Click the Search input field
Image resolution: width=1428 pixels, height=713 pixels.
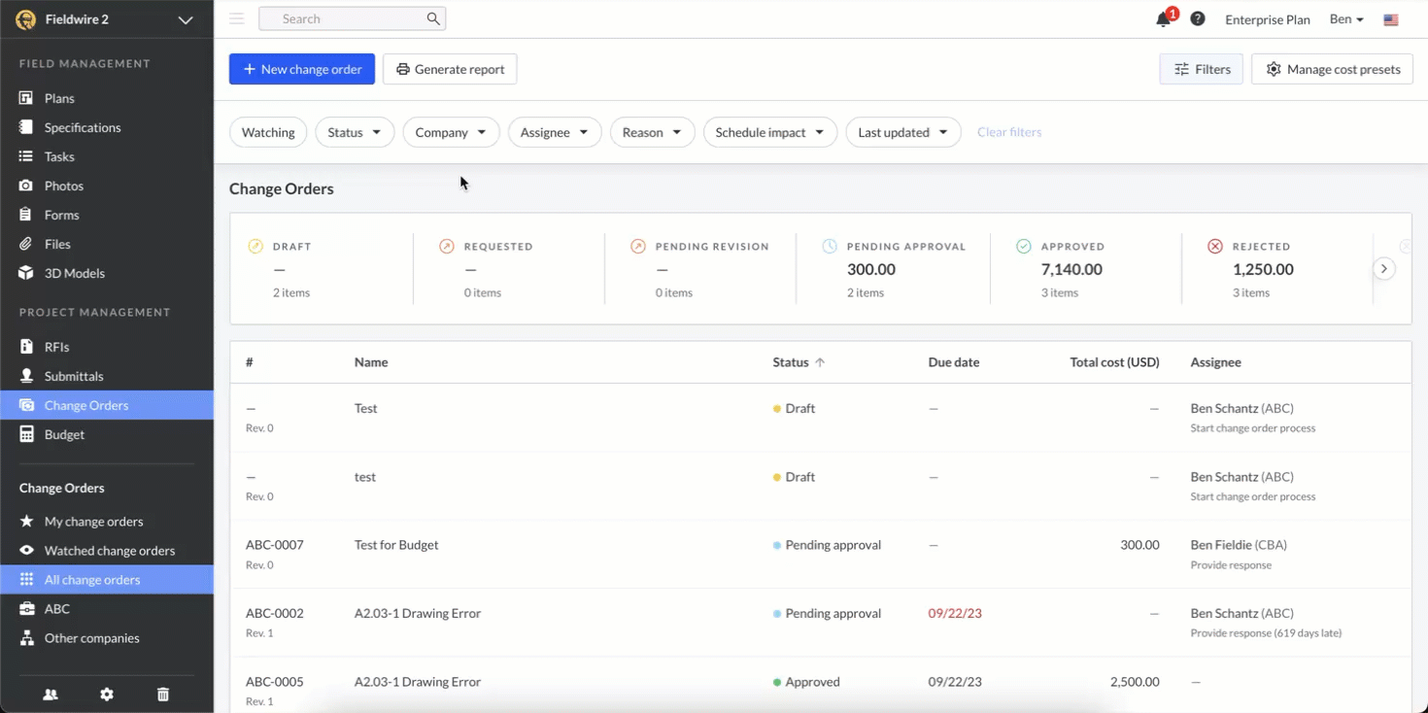point(352,18)
